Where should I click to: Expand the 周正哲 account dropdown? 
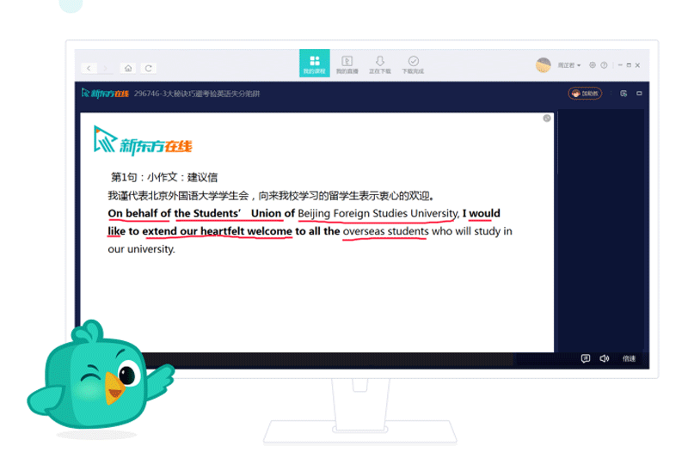coord(569,65)
